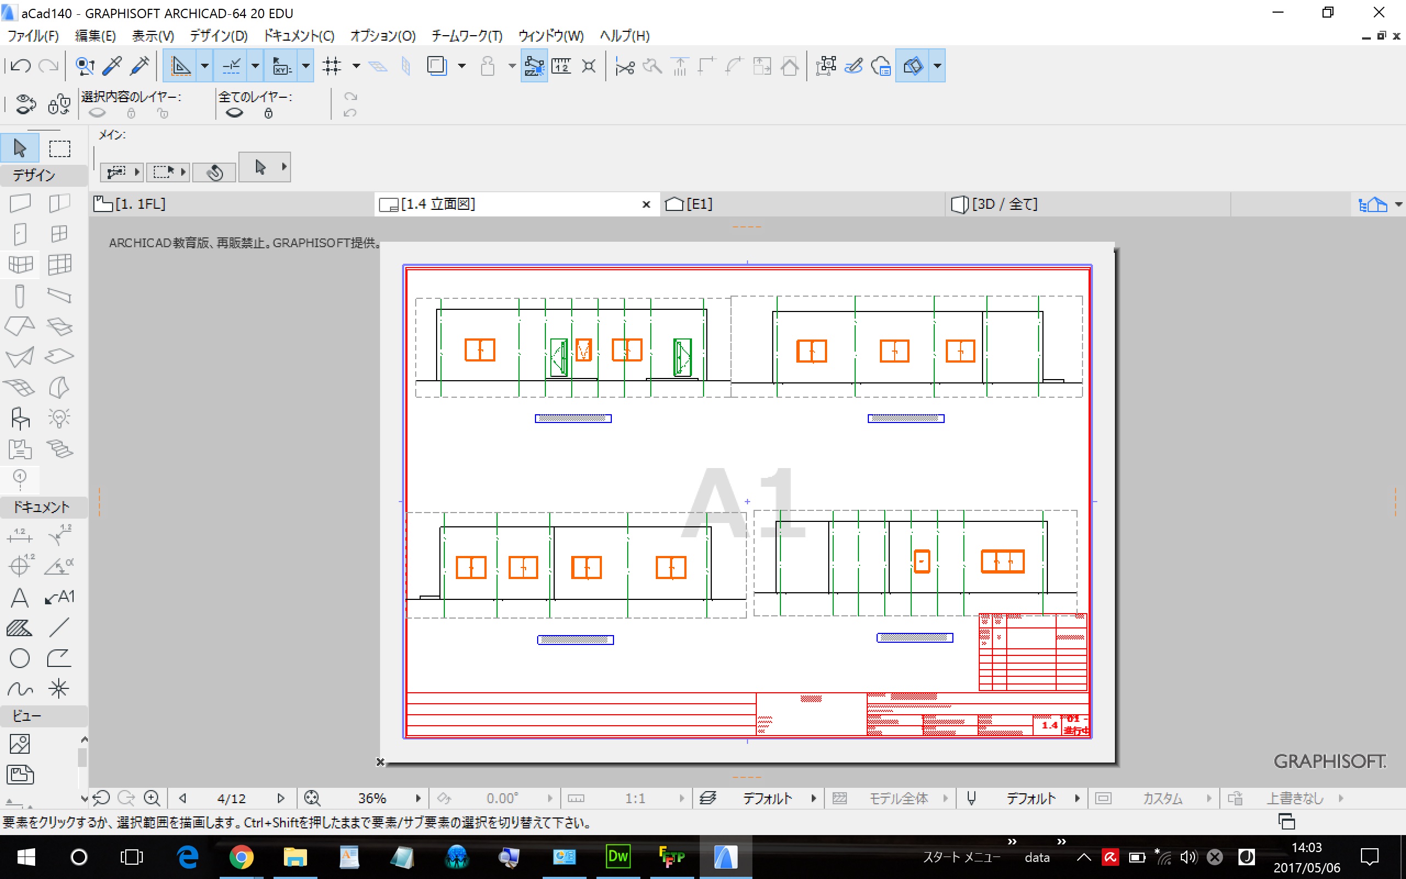Select the Beam tool in toolbox
The height and width of the screenshot is (879, 1406).
[59, 296]
